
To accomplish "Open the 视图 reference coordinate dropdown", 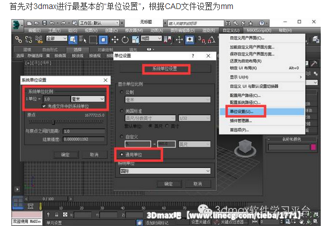I will pos(151,38).
